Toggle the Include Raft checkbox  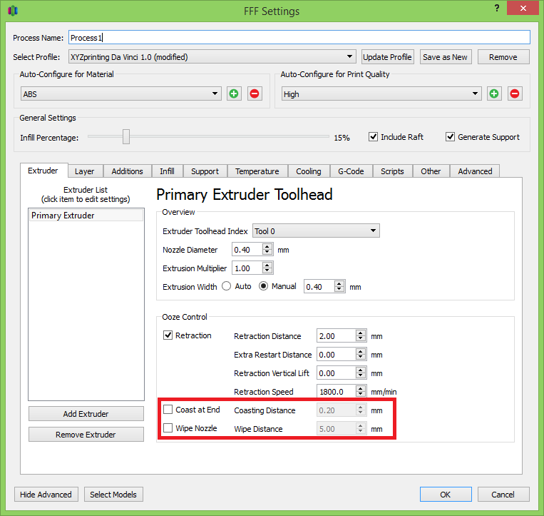pos(374,137)
